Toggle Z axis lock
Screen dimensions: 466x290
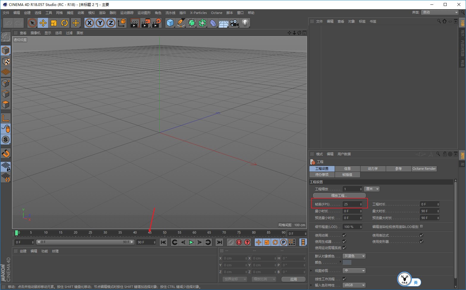point(111,23)
